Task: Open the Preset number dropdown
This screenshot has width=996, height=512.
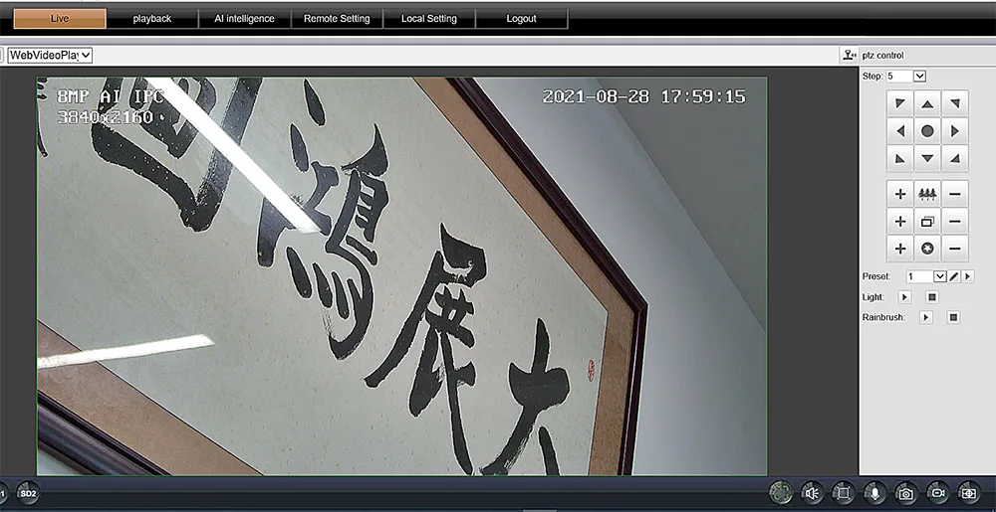Action: (940, 276)
